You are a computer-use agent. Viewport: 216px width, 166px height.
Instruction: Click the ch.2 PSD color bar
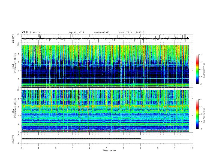(x=197, y=114)
